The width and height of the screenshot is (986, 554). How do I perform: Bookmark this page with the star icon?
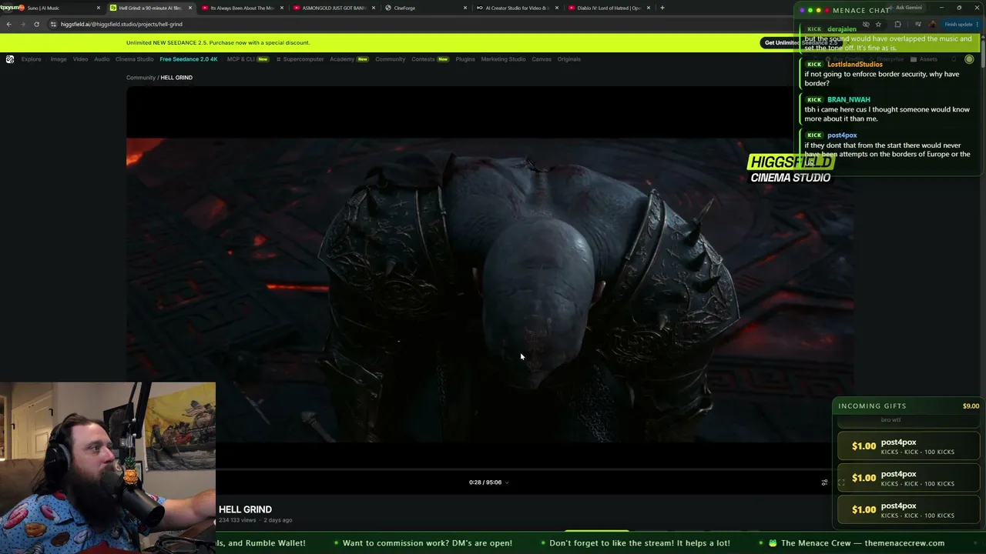pos(878,24)
